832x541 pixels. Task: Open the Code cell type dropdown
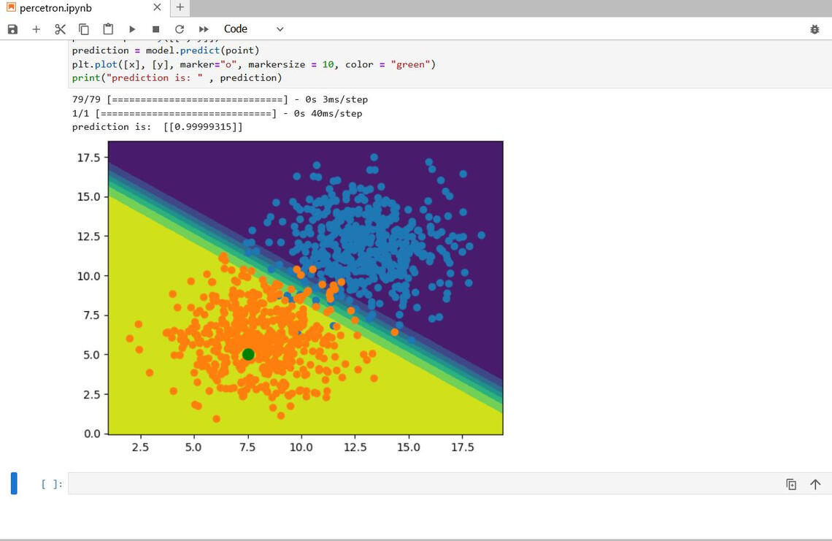[x=252, y=28]
